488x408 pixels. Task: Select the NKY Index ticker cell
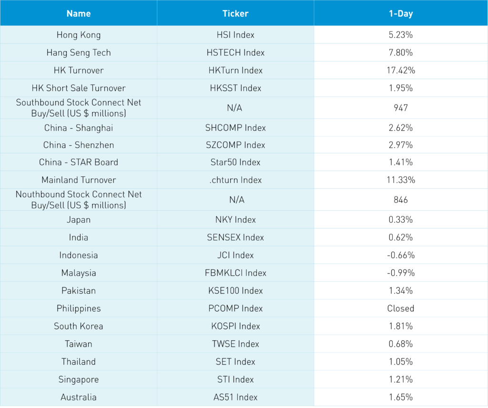[x=235, y=220]
